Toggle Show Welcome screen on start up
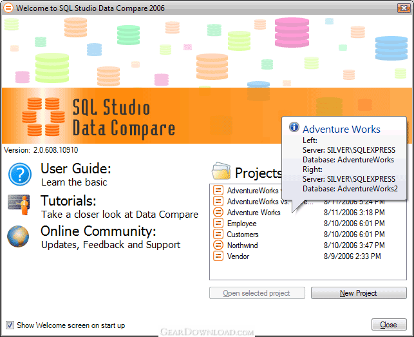Image resolution: width=414 pixels, height=337 pixels. [10, 325]
